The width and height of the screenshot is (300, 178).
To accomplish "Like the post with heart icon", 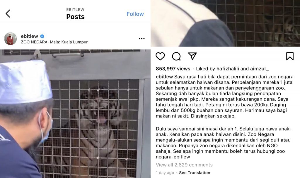I will tap(160, 56).
